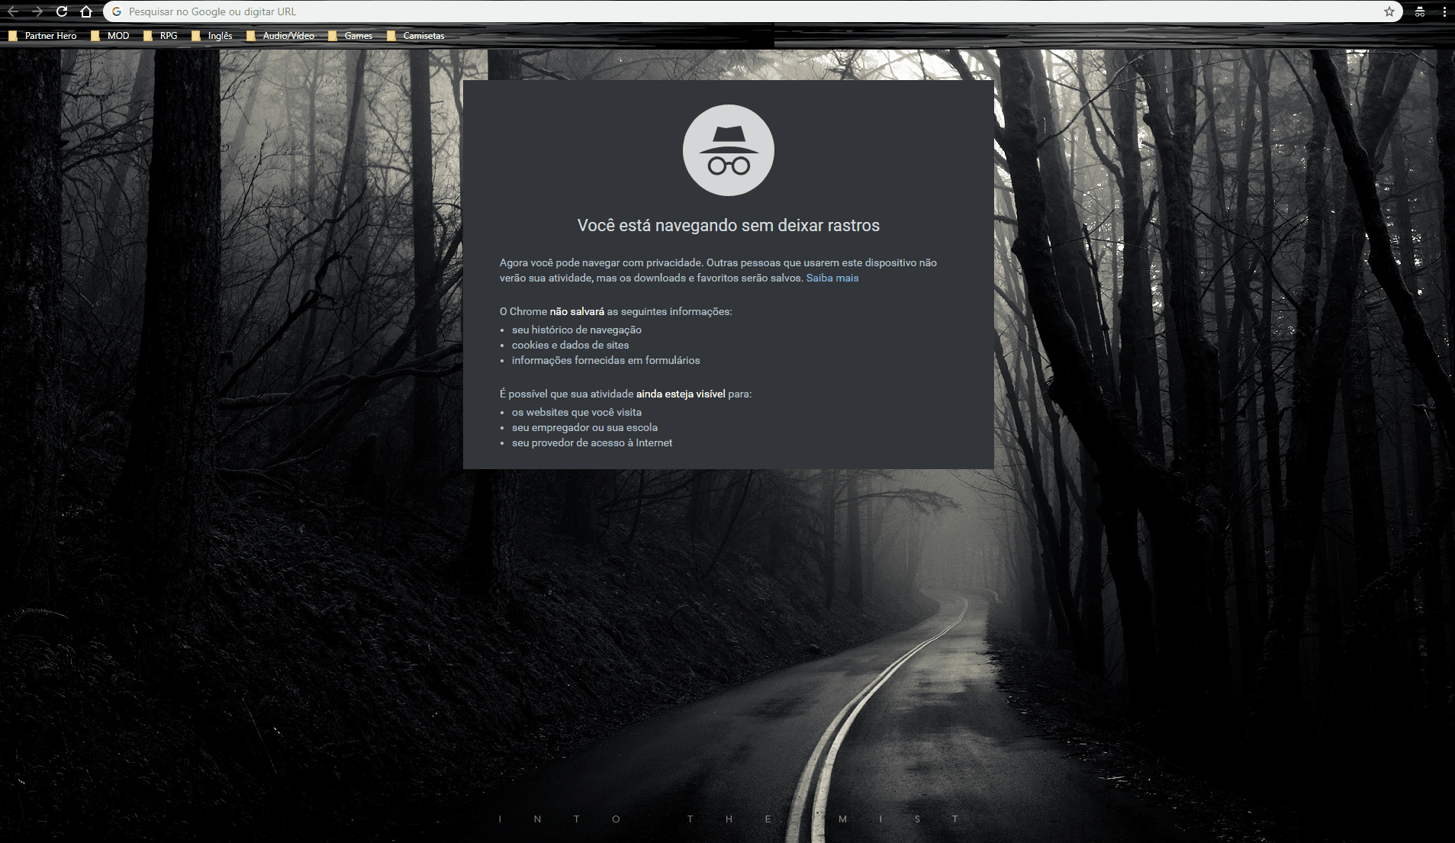Screen dimensions: 1455x843
Task: Click 'informações fornecidas em formulários' list item
Action: pyautogui.click(x=606, y=360)
